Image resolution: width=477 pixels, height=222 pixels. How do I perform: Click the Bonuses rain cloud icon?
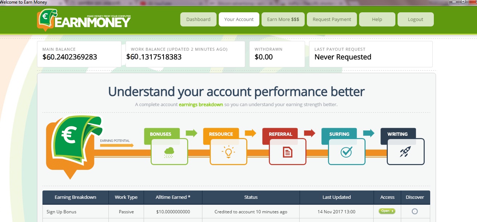pyautogui.click(x=169, y=152)
